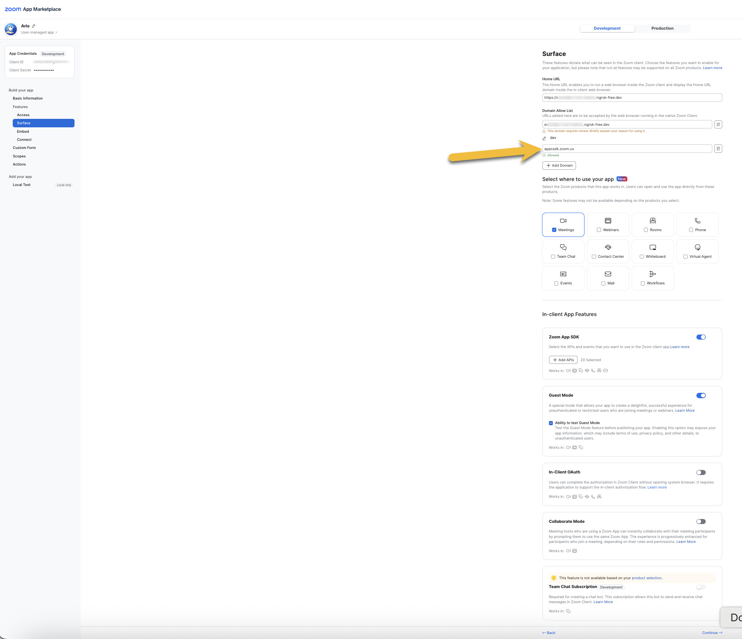742x639 pixels.
Task: Click the Home URL input field
Action: point(632,98)
